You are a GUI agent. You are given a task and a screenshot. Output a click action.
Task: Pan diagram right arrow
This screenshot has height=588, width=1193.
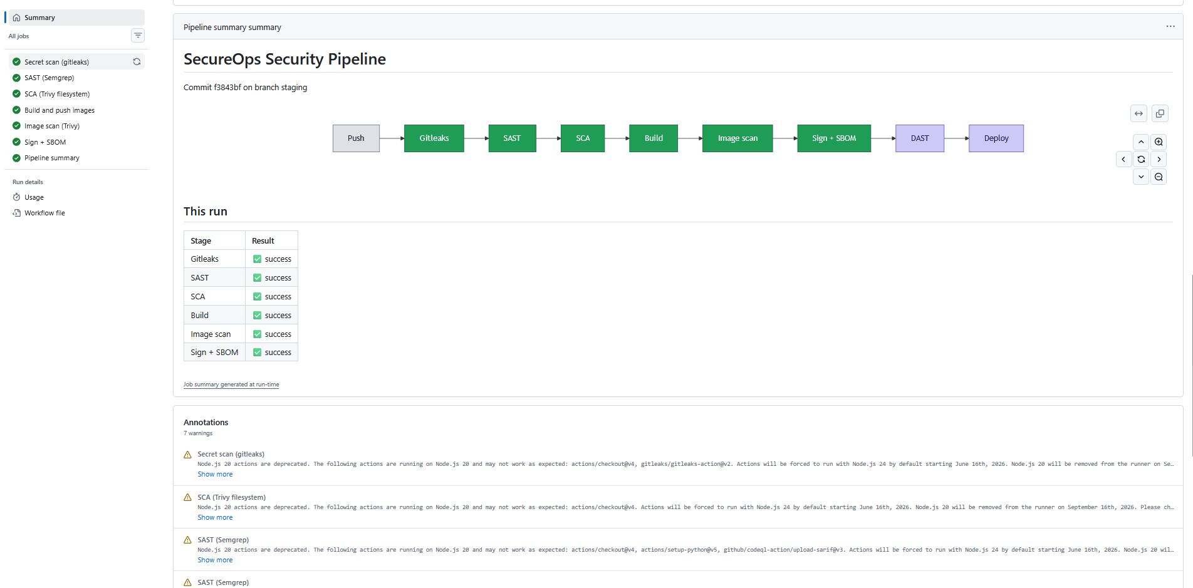[1159, 159]
